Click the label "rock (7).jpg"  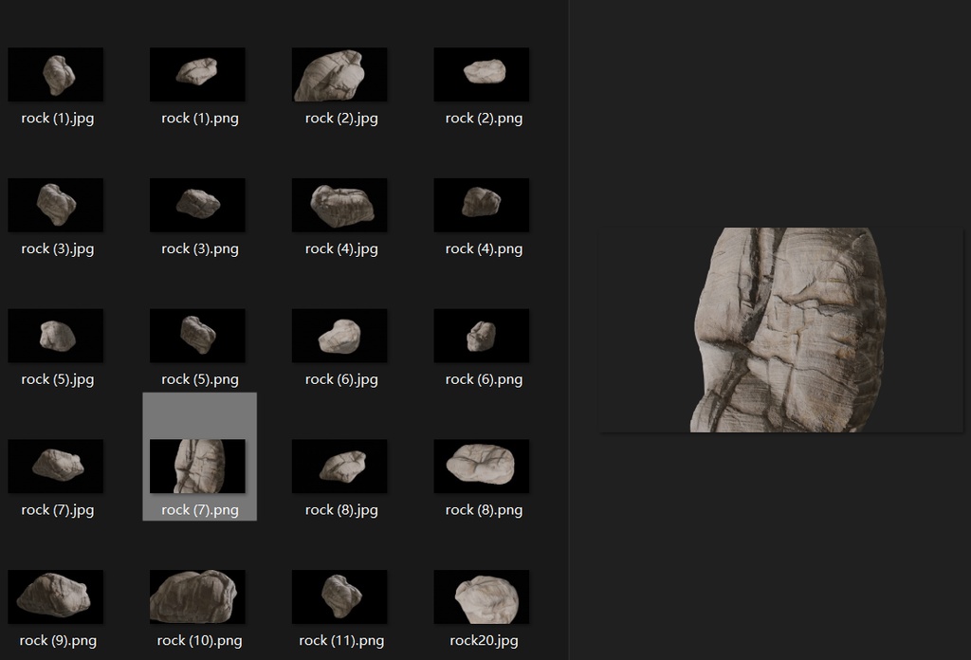click(58, 510)
